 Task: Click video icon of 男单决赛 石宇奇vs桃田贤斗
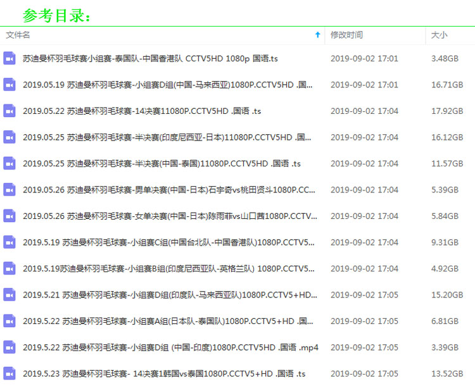pos(9,189)
